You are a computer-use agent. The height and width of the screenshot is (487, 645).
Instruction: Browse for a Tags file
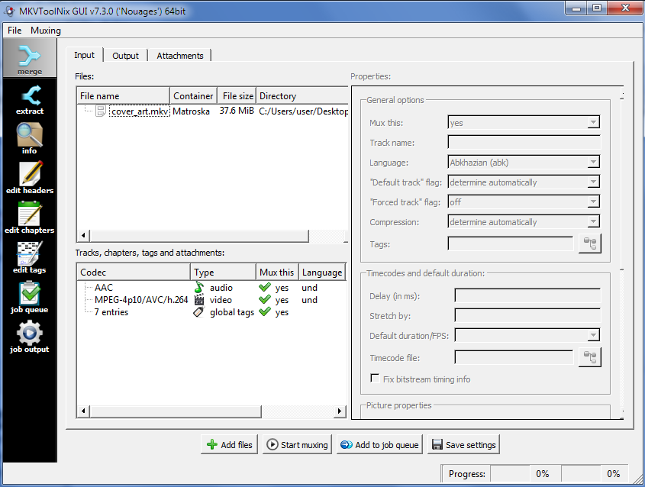[590, 243]
